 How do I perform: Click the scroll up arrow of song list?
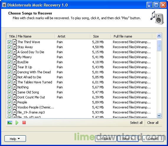[159, 36]
